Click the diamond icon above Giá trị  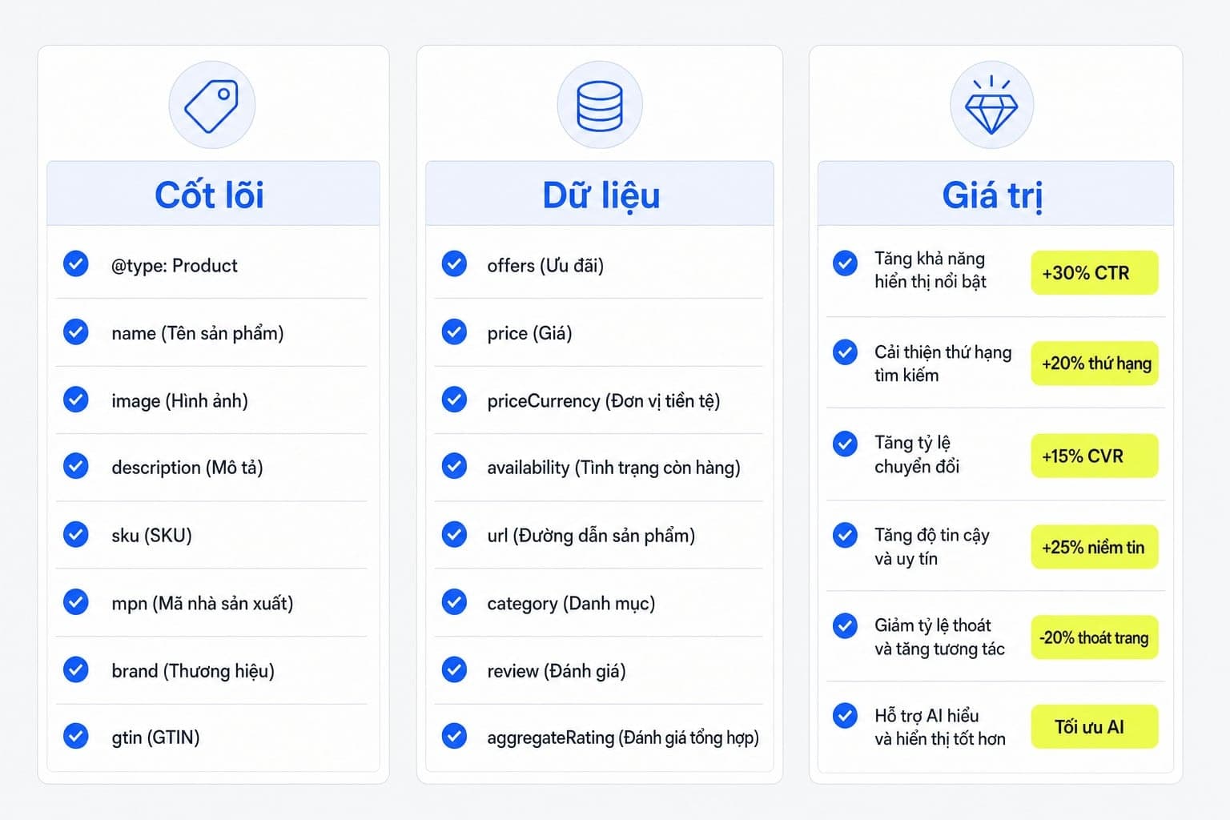tap(991, 106)
